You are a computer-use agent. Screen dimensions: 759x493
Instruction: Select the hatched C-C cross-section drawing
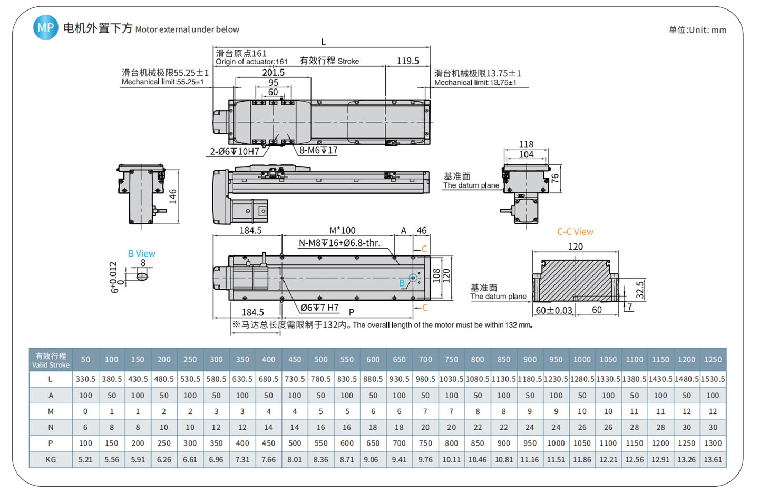point(575,280)
